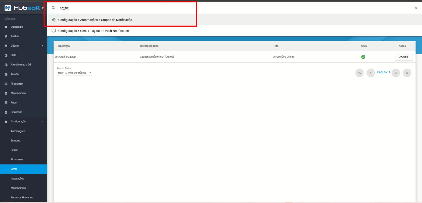Select Layout de Push Notification result

(x=93, y=31)
